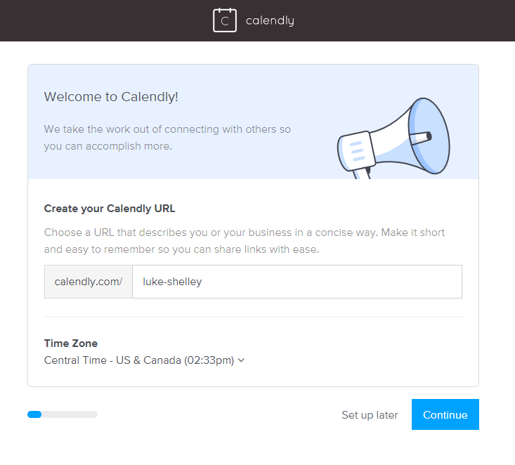Click the Create your Calendly URL heading
Viewport: 515px width, 465px height.
point(110,209)
